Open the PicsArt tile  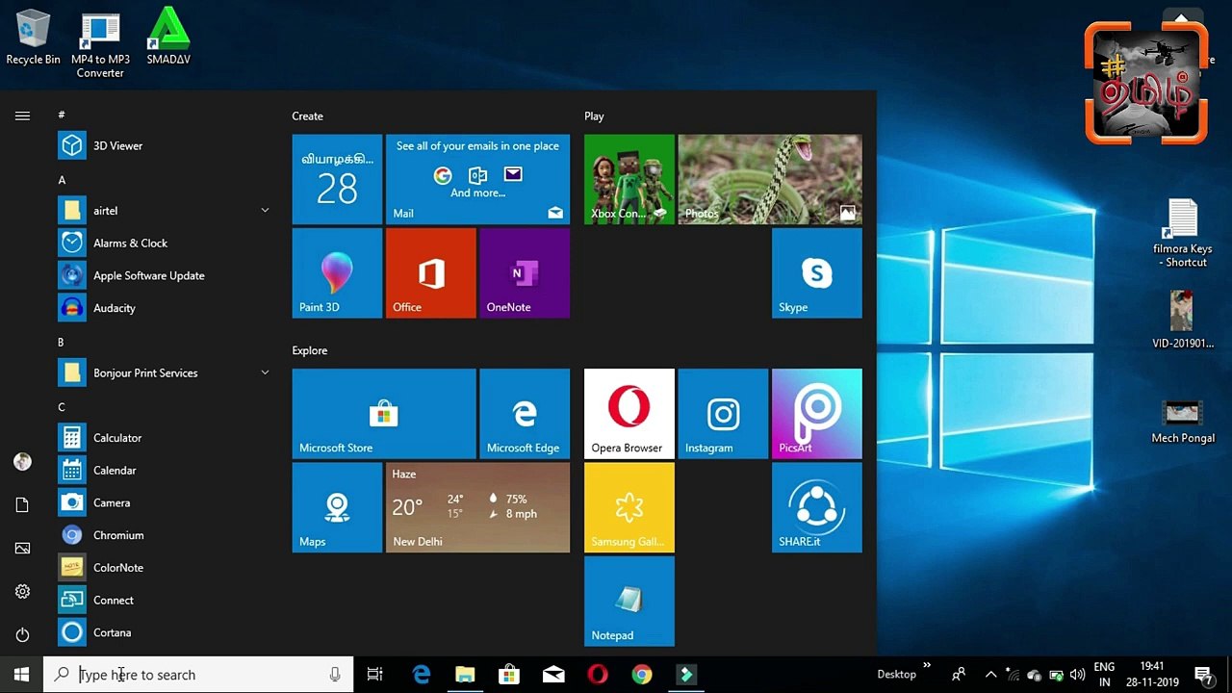pyautogui.click(x=816, y=414)
